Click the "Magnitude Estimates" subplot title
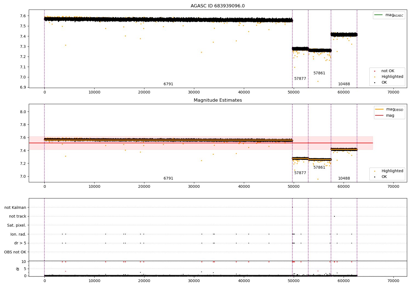The width and height of the screenshot is (411, 287). 218,100
